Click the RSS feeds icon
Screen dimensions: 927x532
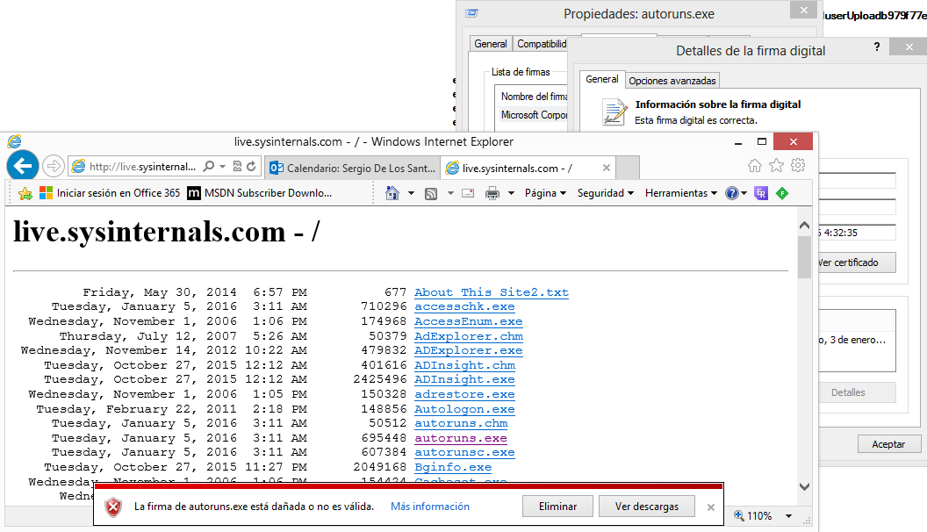click(431, 193)
